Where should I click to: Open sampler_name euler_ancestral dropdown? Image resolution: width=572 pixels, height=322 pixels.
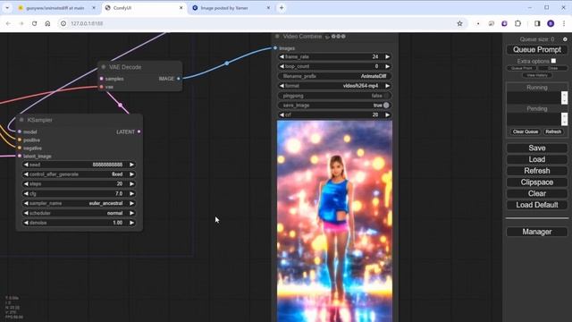[x=79, y=203]
